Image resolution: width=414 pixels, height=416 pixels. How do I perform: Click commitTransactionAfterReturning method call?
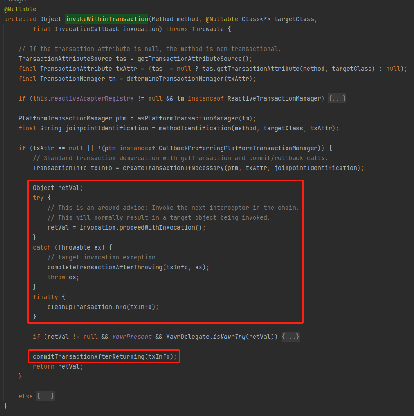(x=89, y=356)
